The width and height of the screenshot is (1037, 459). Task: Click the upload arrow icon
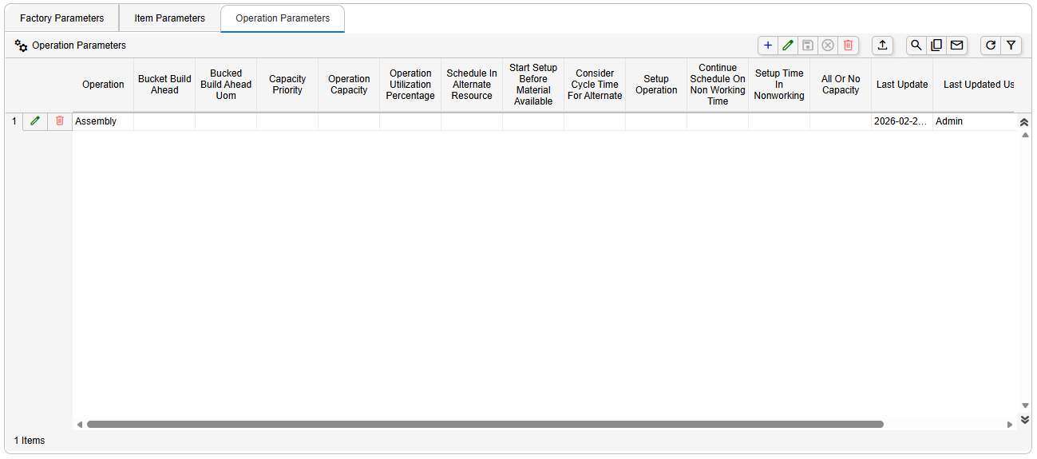click(x=882, y=46)
